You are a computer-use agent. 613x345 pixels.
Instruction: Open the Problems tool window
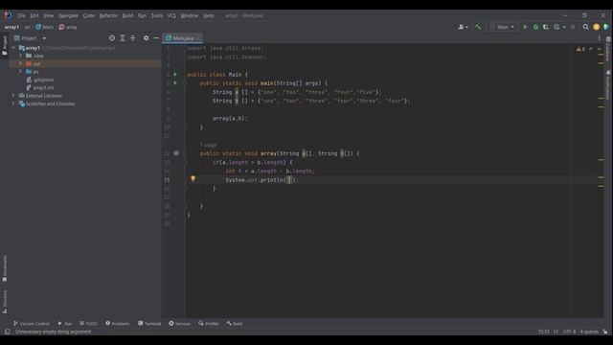click(118, 324)
